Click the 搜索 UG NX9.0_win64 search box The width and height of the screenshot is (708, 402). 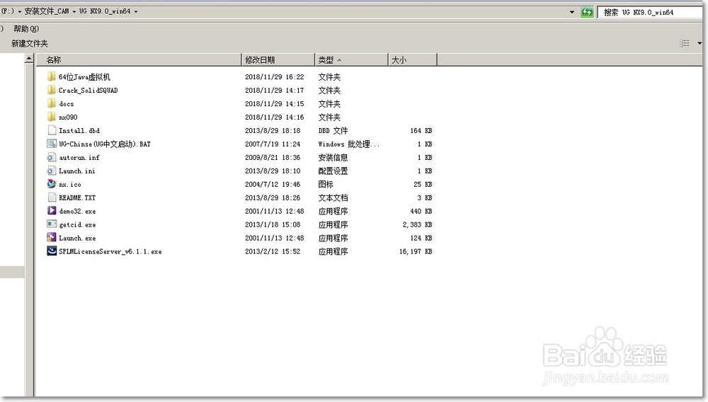[x=650, y=12]
